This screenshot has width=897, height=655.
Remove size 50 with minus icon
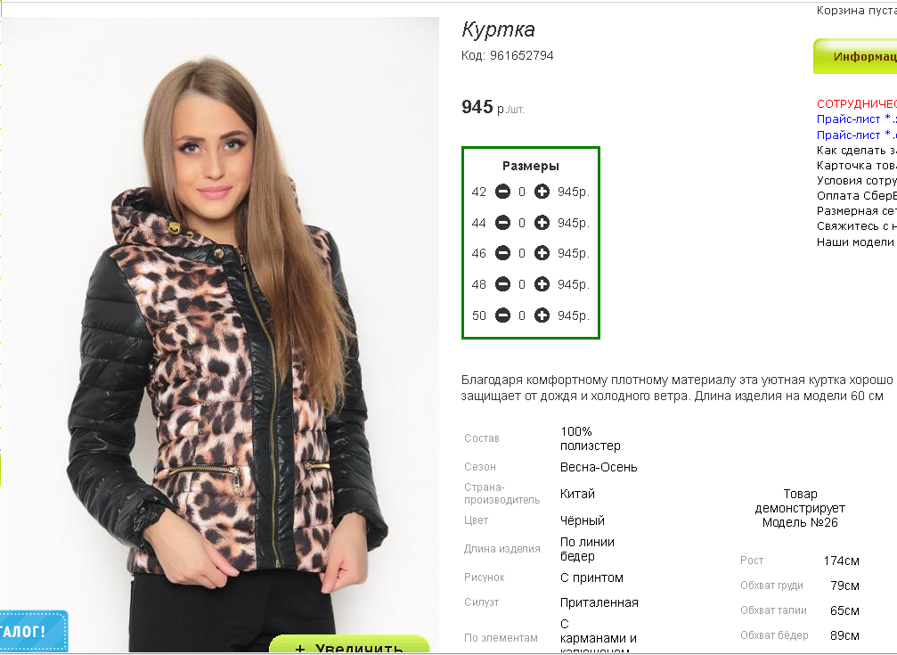point(502,315)
